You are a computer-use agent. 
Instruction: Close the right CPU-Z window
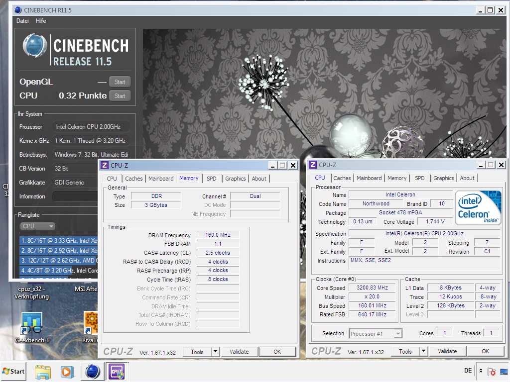(x=501, y=165)
